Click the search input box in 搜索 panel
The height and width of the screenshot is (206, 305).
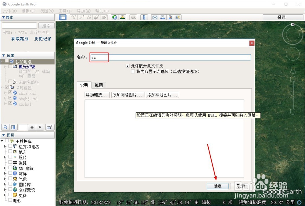[x=19, y=26]
